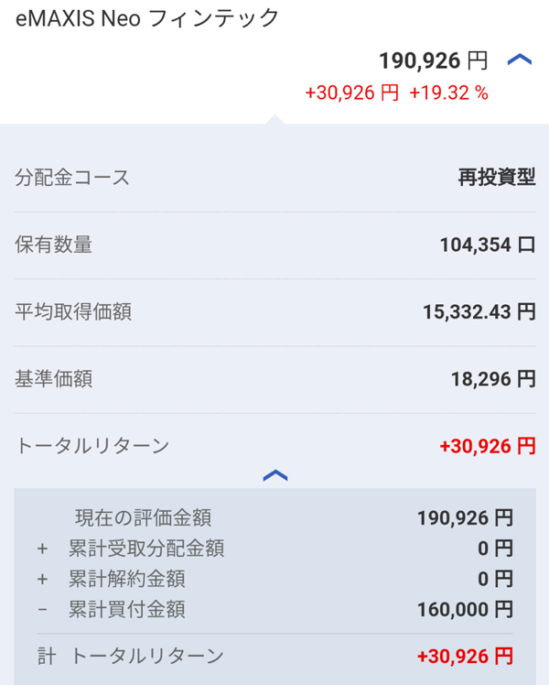Select the +19.32 % gain percentage
Image resolution: width=549 pixels, height=685 pixels.
click(448, 93)
